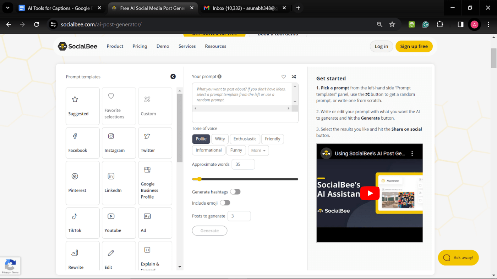Open Favorite selections template tile
Screen dimensions: 497x279
tap(119, 106)
